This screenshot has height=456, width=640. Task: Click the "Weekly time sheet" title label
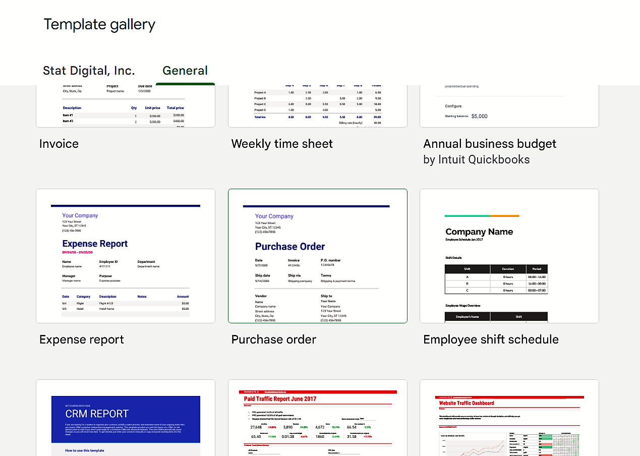tap(282, 144)
